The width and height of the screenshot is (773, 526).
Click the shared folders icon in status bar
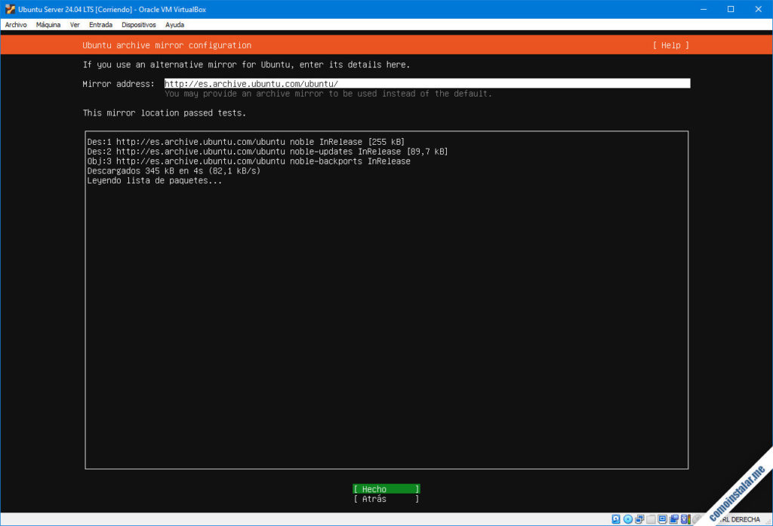coord(662,519)
